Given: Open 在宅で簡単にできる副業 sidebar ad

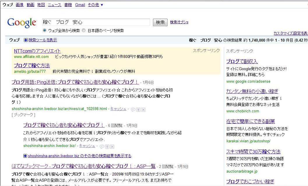Looking at the screenshot, I should tap(250, 121).
